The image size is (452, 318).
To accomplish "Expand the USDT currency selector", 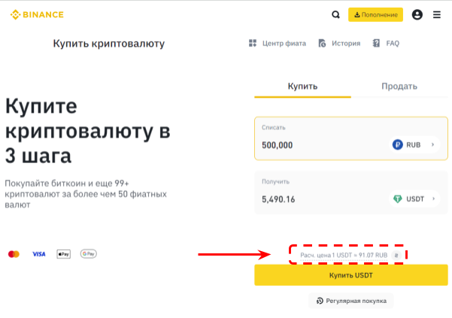I will 414,199.
